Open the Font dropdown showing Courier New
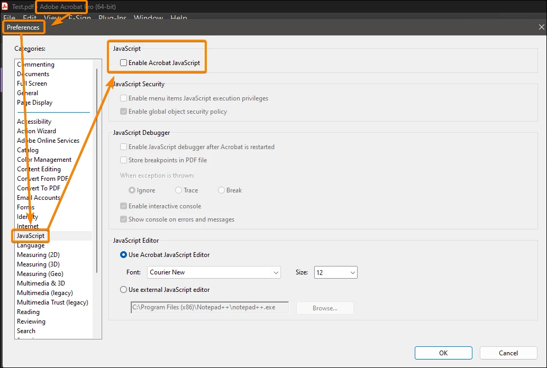The height and width of the screenshot is (368, 547). (214, 272)
